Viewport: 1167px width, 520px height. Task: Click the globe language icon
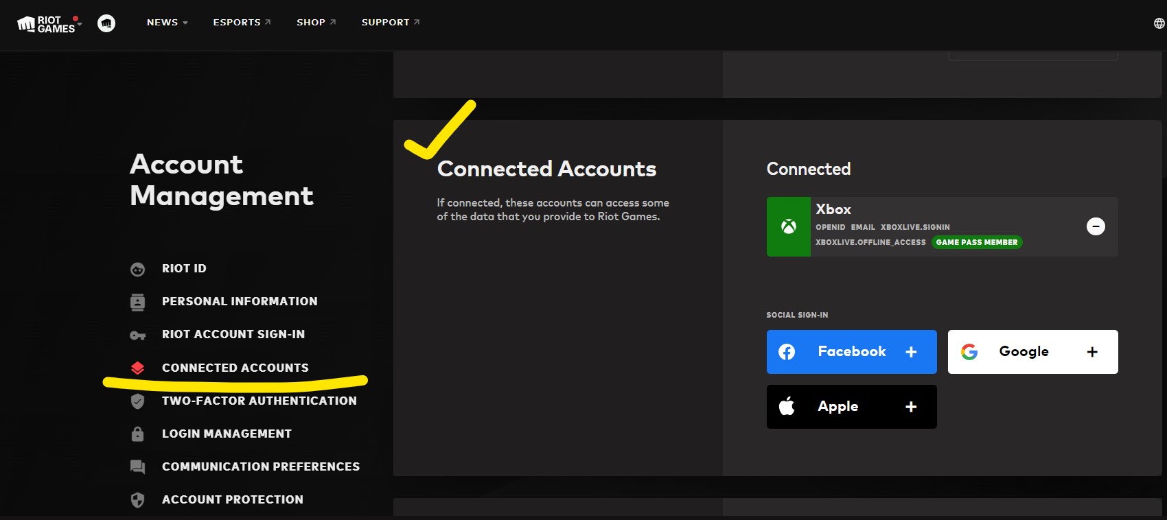(1159, 23)
